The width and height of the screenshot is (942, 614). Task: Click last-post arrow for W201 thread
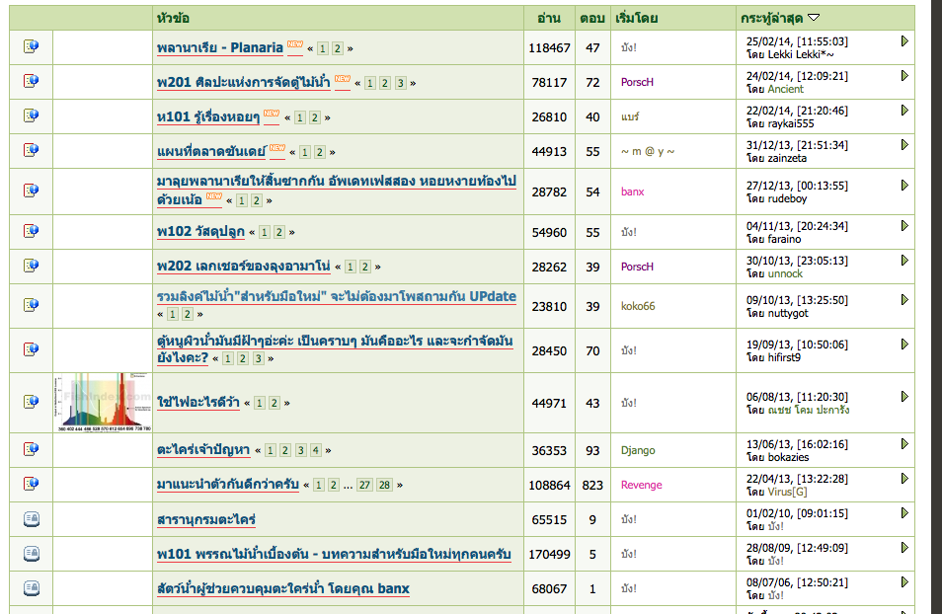(x=904, y=75)
